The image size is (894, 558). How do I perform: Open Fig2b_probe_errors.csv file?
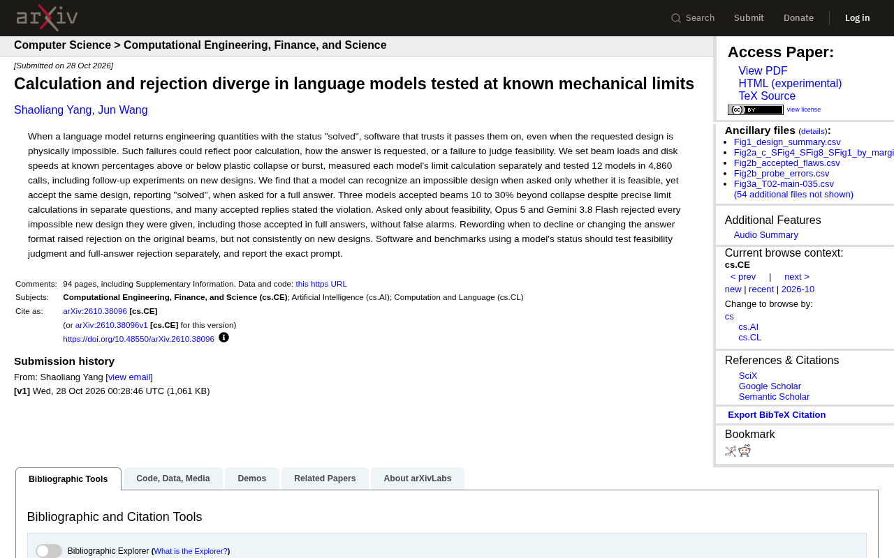pos(782,174)
